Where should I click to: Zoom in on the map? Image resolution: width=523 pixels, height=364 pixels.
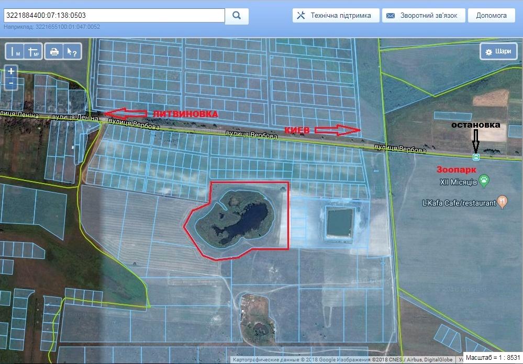pyautogui.click(x=11, y=71)
